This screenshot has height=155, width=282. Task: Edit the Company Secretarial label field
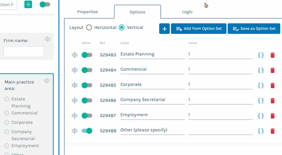click(x=152, y=100)
